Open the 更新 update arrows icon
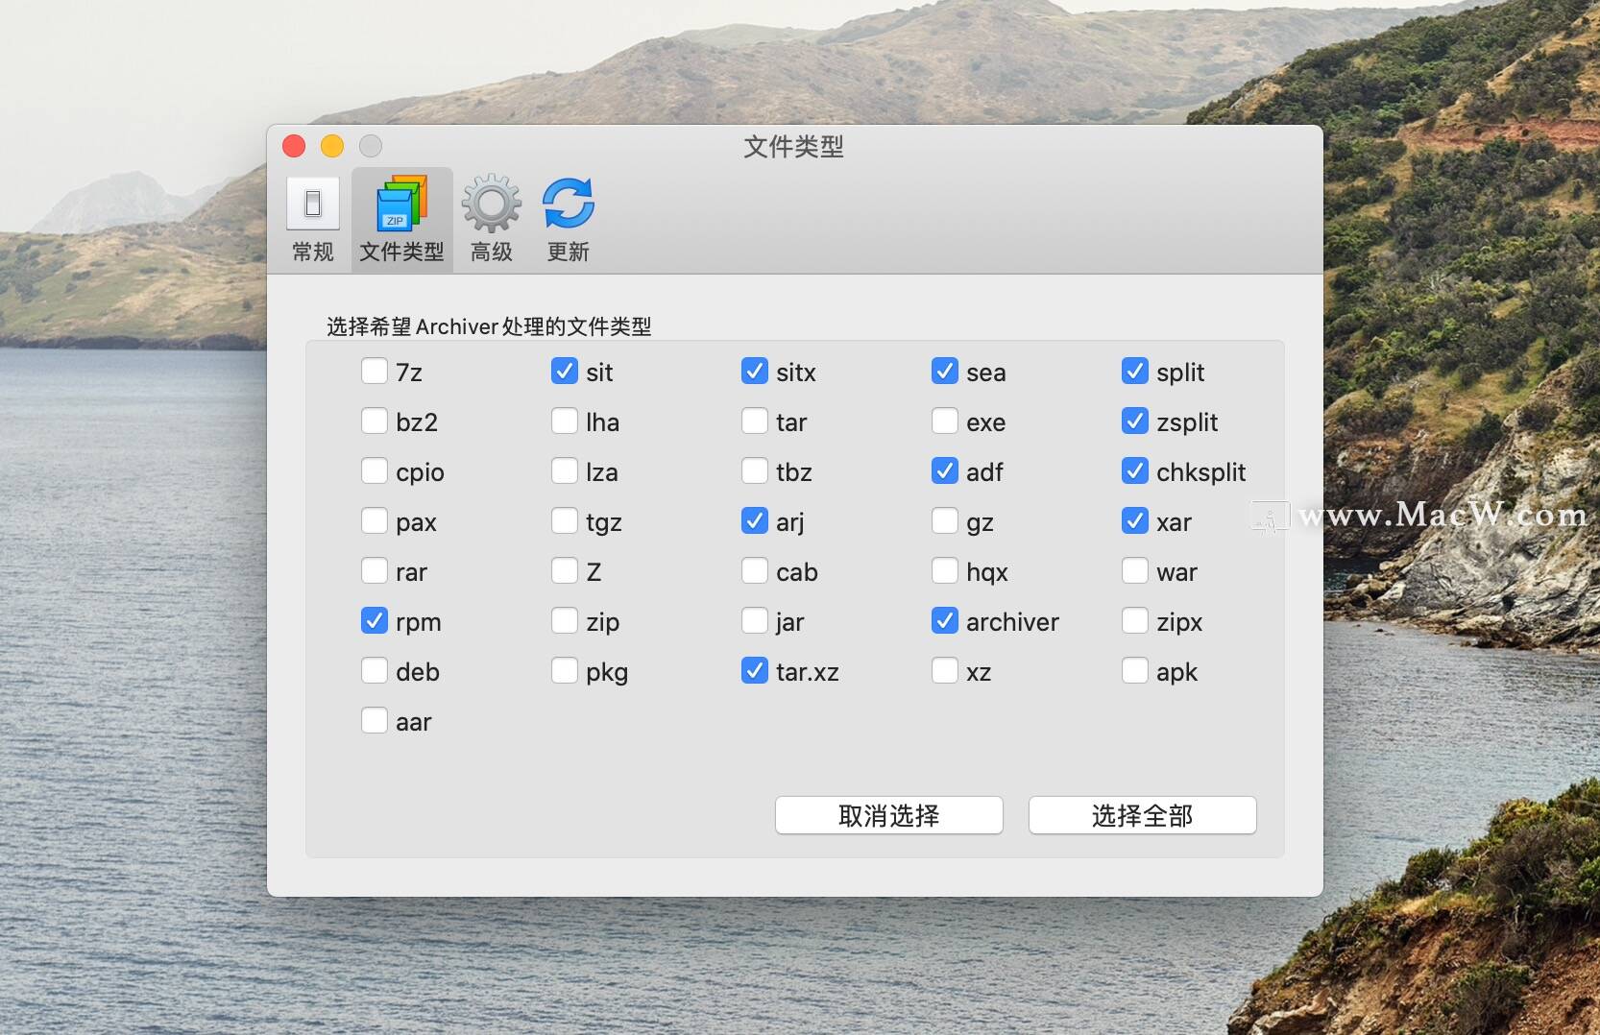 tap(569, 204)
